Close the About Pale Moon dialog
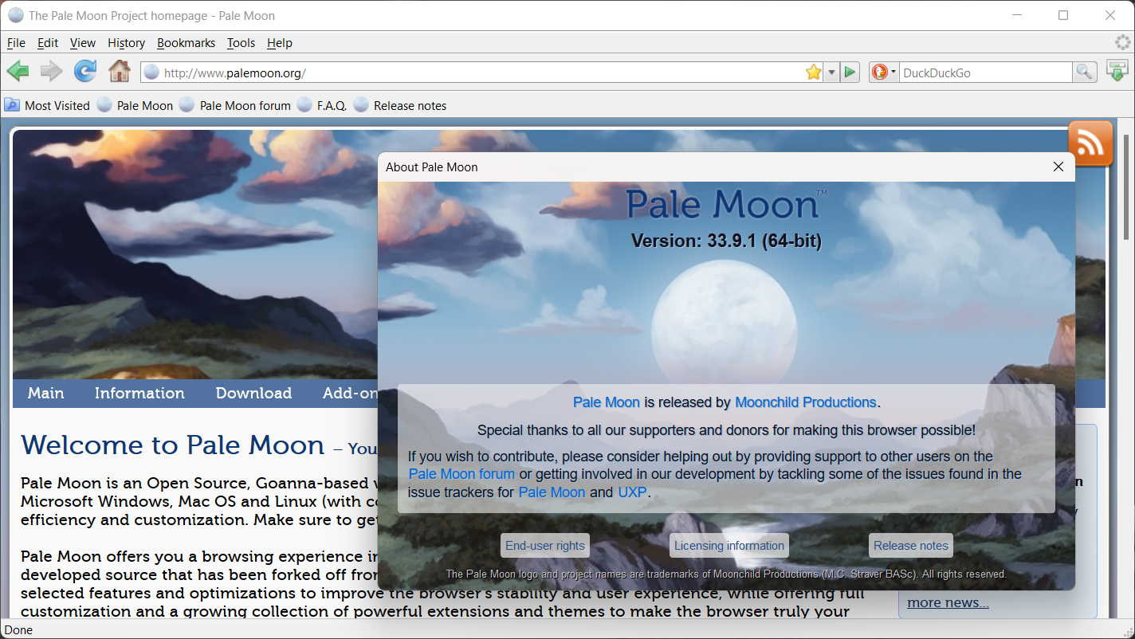Viewport: 1135px width, 639px height. coord(1058,167)
